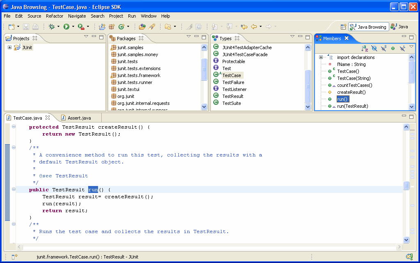The height and width of the screenshot is (263, 420).
Task: Select countTestCases() in Members
Action: [355, 85]
